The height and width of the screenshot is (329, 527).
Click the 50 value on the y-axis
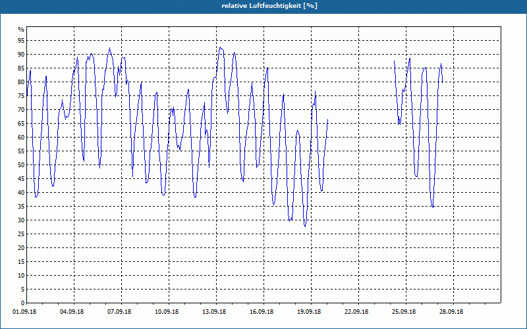21,165
